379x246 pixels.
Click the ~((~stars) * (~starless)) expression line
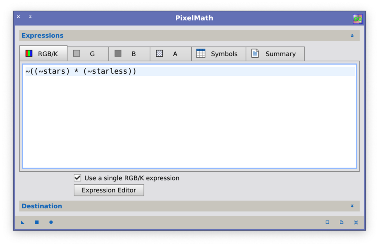coord(81,71)
